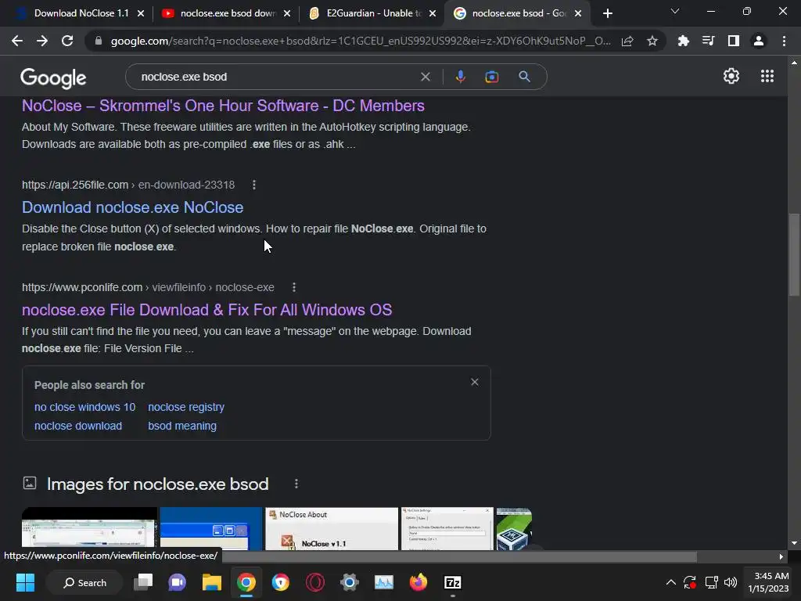The height and width of the screenshot is (601, 801).
Task: Share this page from address bar
Action: [x=627, y=41]
